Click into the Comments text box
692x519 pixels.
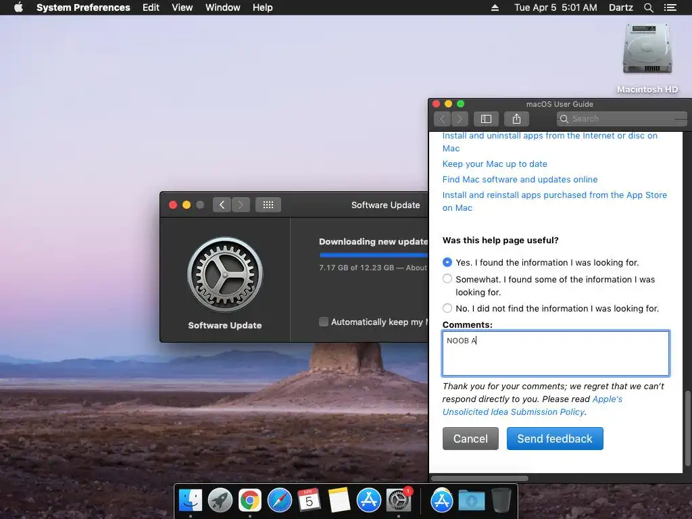pos(555,353)
